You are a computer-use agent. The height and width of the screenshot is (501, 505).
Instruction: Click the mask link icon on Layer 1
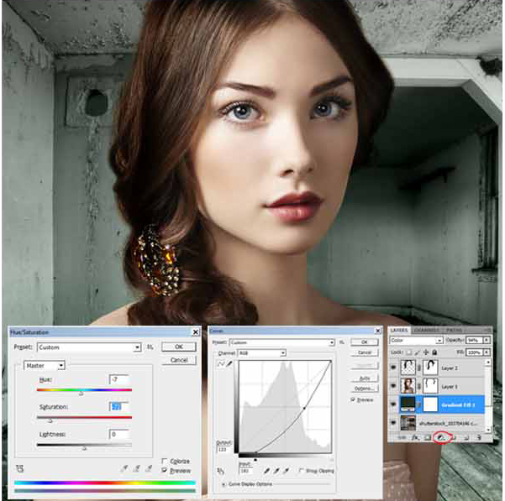click(419, 386)
